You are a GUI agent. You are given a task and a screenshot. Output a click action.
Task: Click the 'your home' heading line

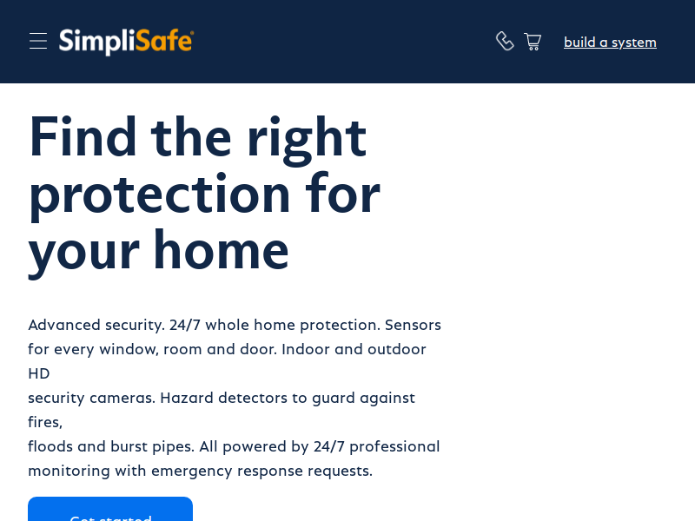tap(159, 252)
